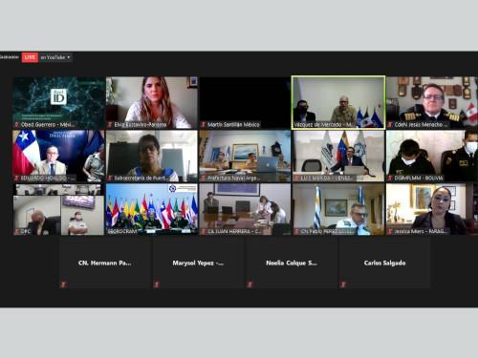Select Elvia Bustavino-Panama video tile

152,102
